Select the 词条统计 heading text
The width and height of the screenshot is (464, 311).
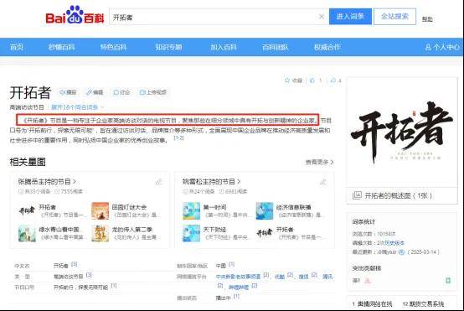pyautogui.click(x=363, y=221)
